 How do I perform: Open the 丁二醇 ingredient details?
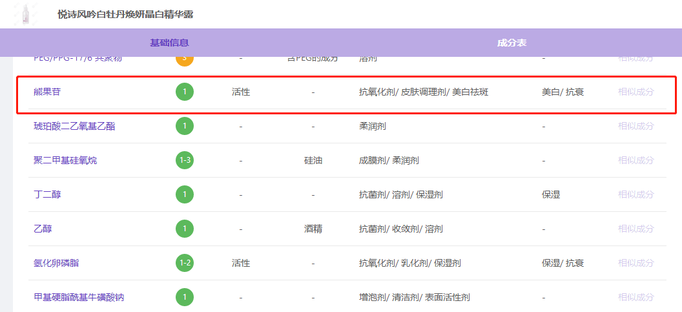(x=48, y=194)
